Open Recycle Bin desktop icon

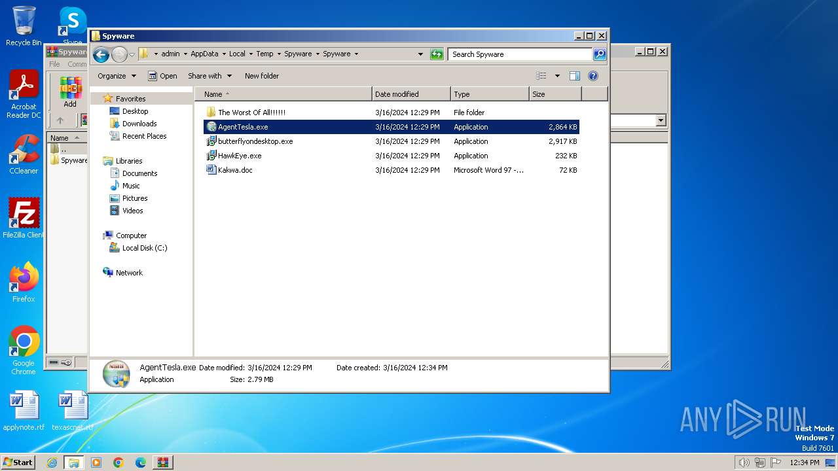(x=24, y=26)
